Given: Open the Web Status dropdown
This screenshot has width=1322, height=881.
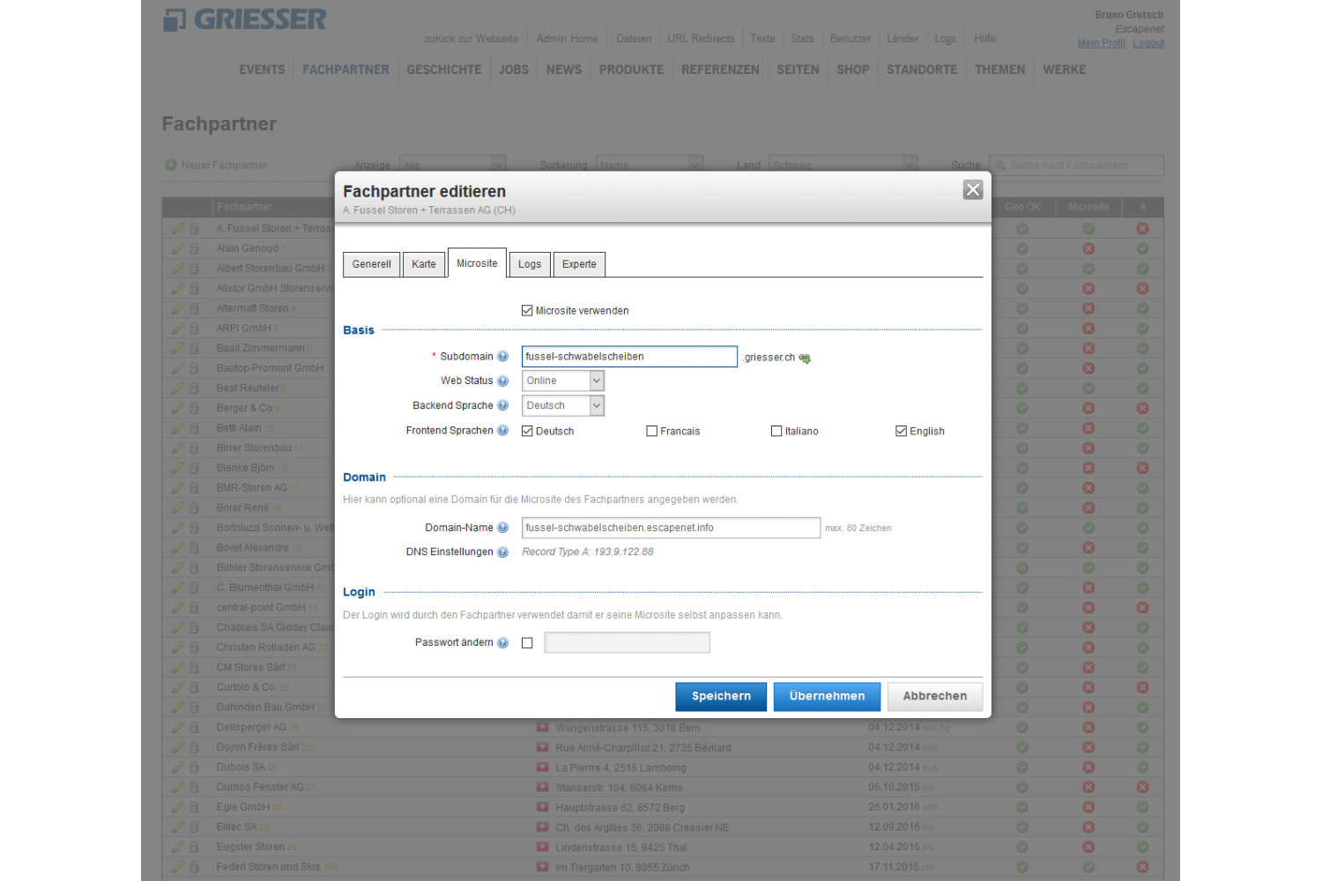Looking at the screenshot, I should point(563,381).
